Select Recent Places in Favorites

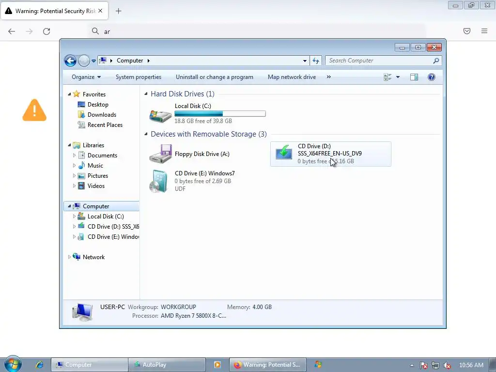pyautogui.click(x=105, y=124)
